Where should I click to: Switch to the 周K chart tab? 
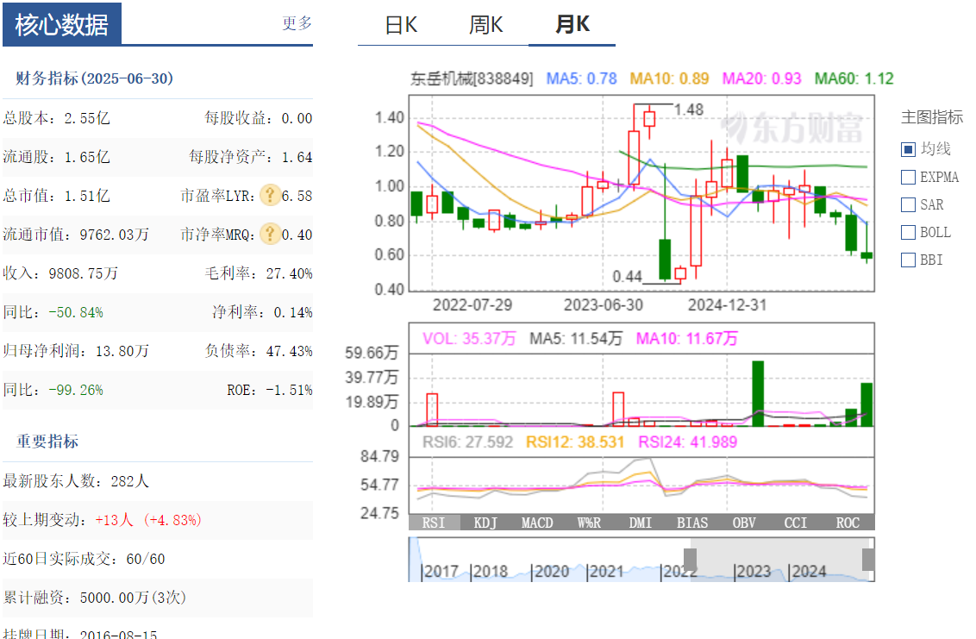(x=485, y=25)
